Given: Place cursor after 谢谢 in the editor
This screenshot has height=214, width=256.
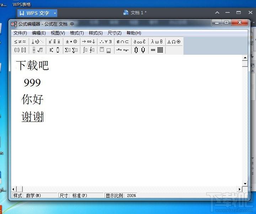Looking at the screenshot, I should point(43,117).
